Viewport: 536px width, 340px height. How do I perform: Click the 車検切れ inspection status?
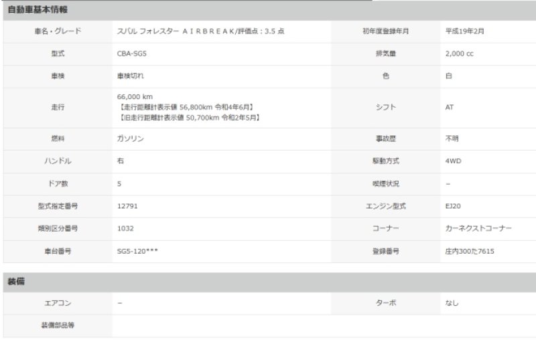click(129, 76)
